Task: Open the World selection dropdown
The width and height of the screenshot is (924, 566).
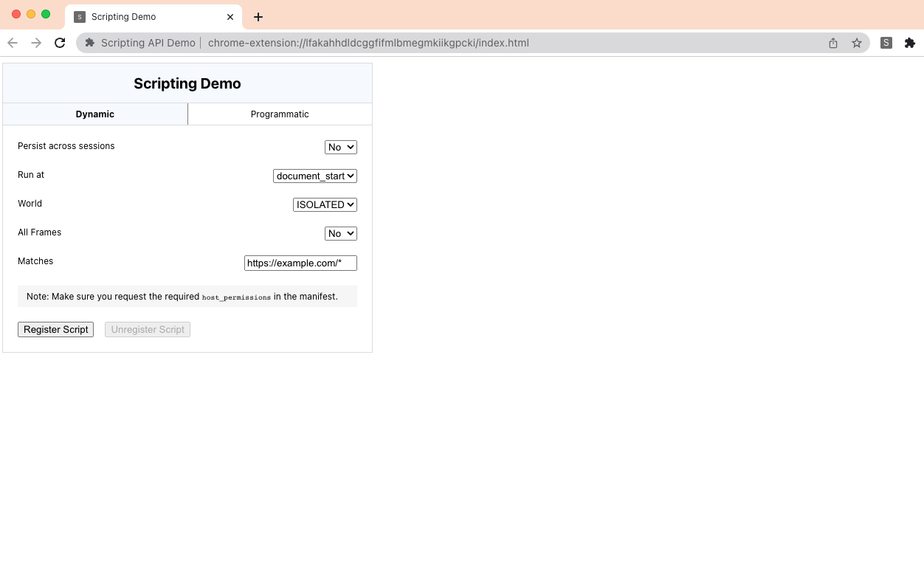Action: (324, 204)
